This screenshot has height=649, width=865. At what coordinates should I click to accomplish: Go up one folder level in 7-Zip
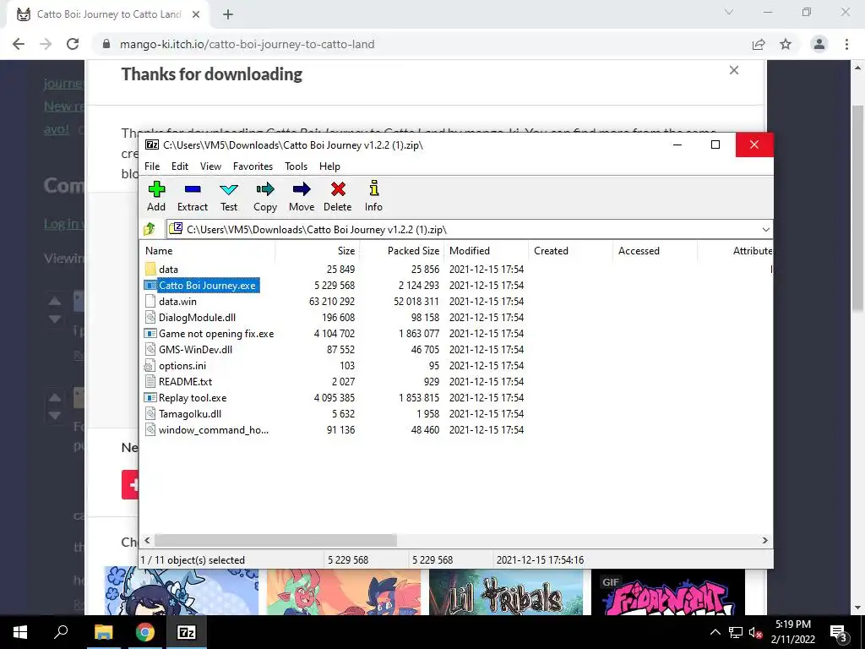pos(150,229)
